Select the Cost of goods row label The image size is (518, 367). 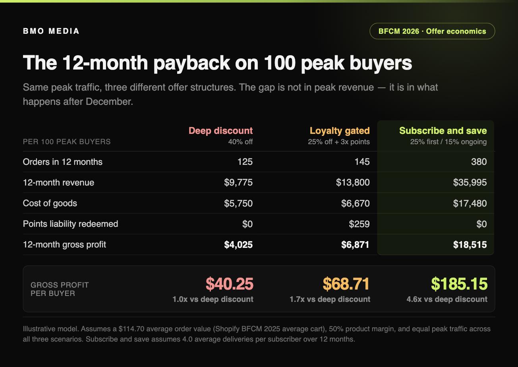point(50,203)
